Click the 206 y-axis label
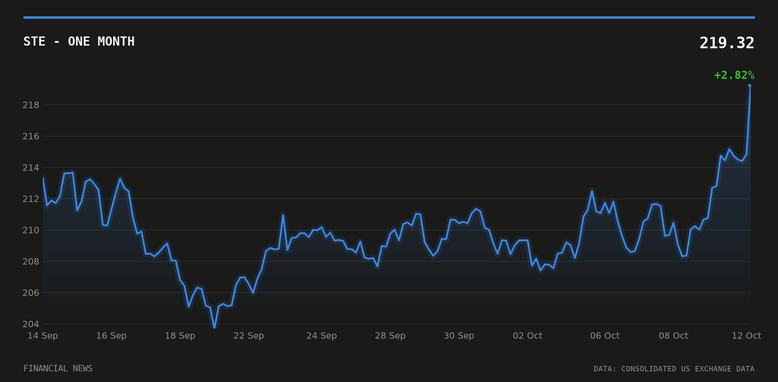 [x=31, y=293]
